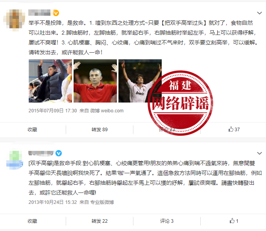266x231 pixels.
Task: Expand the first post's options chevron
Action: [259, 13]
